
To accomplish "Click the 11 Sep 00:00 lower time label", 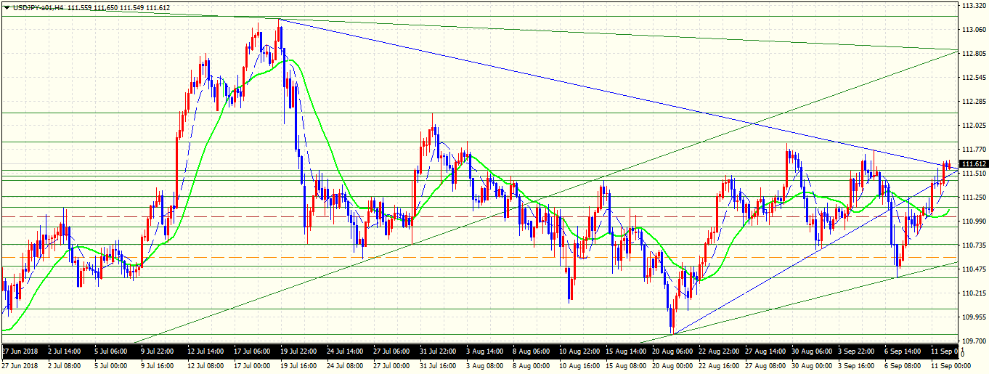I will (951, 366).
